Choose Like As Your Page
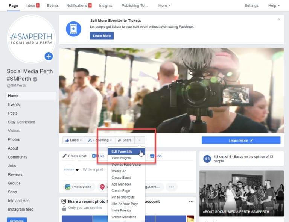Image resolution: width=289 pixels, height=222 pixels. point(126,204)
